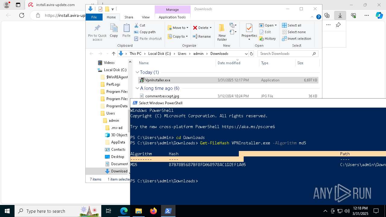Click the navigation pane scroll-up arrow
This screenshot has width=386, height=217.
point(130,62)
